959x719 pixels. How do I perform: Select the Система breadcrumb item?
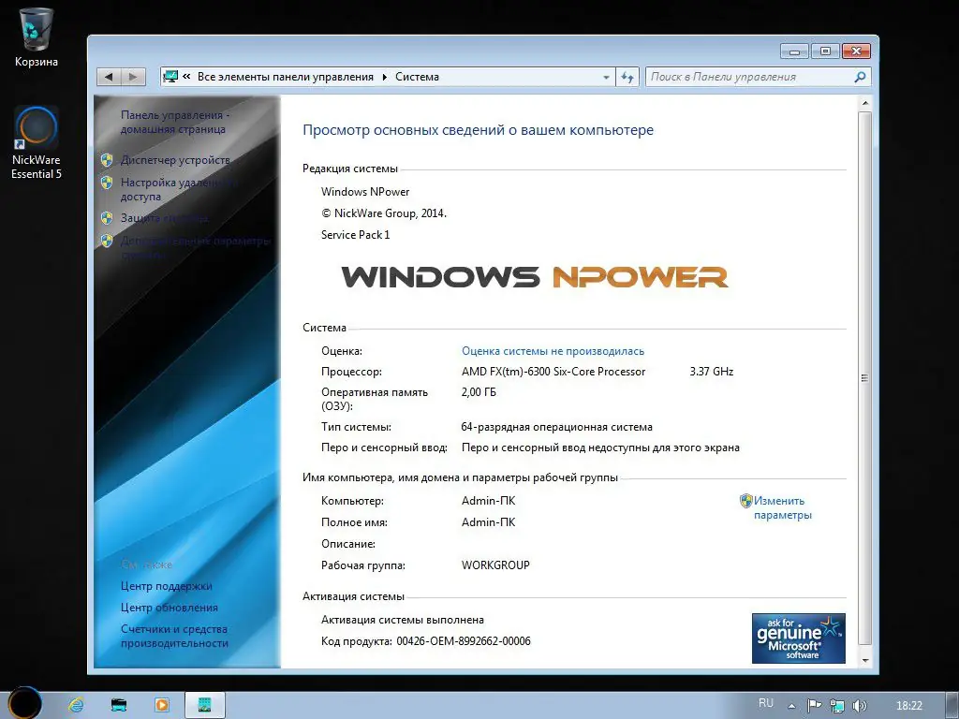coord(417,77)
